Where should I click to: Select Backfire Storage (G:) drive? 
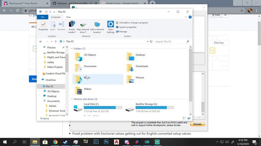(150, 107)
